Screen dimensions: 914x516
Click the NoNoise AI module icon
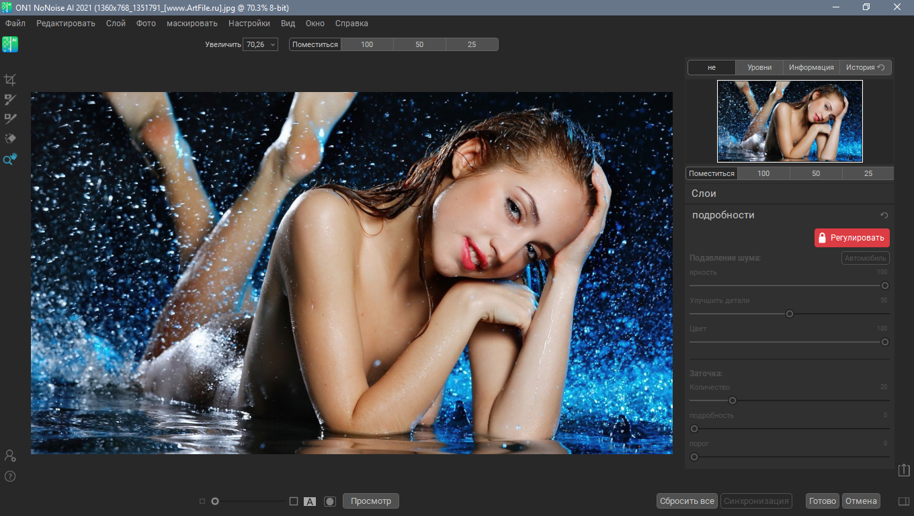[10, 44]
